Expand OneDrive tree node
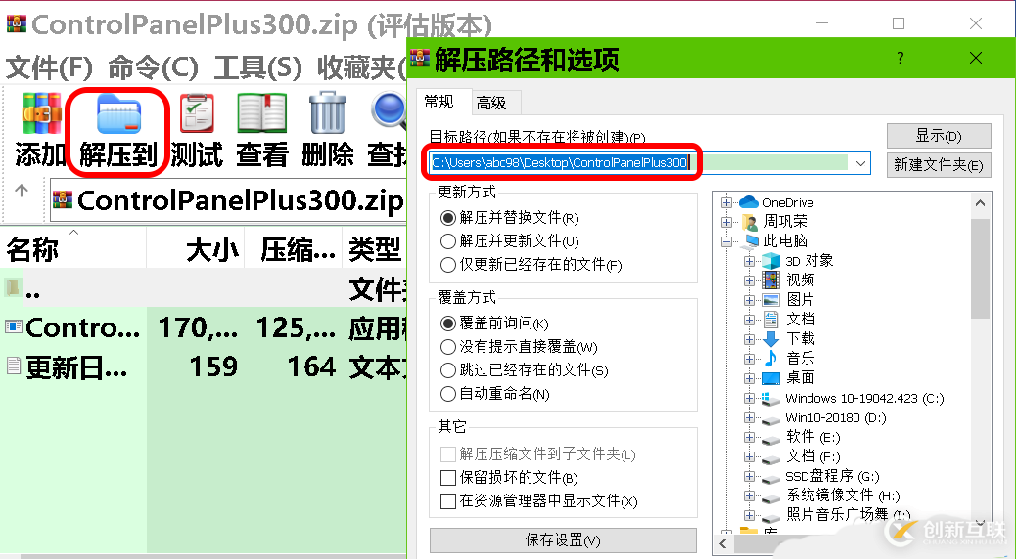1016x559 pixels. pos(726,202)
